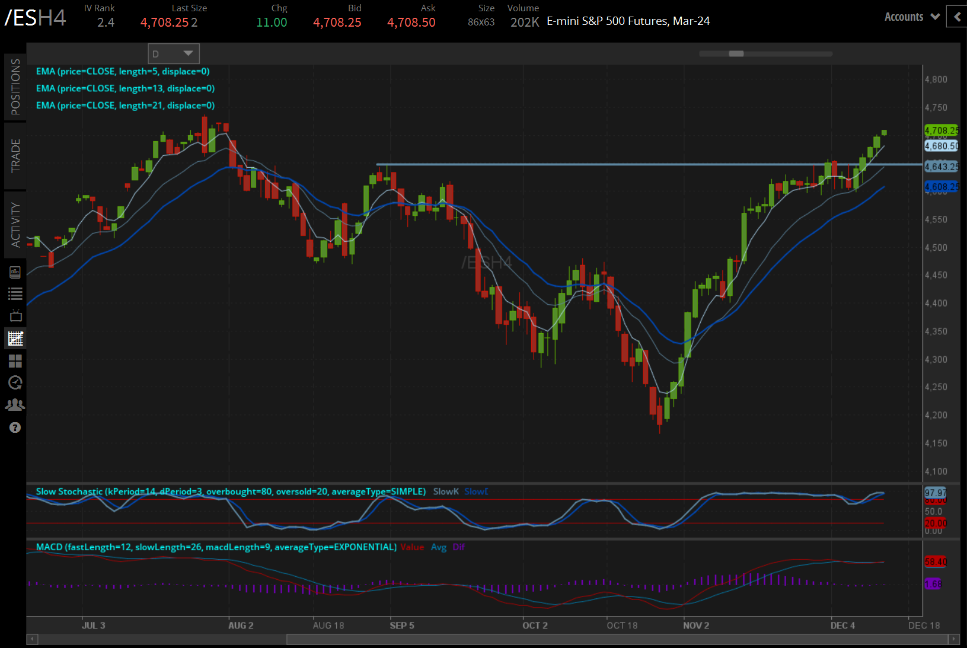
Task: Open the live TV icon in sidebar
Action: coord(15,315)
